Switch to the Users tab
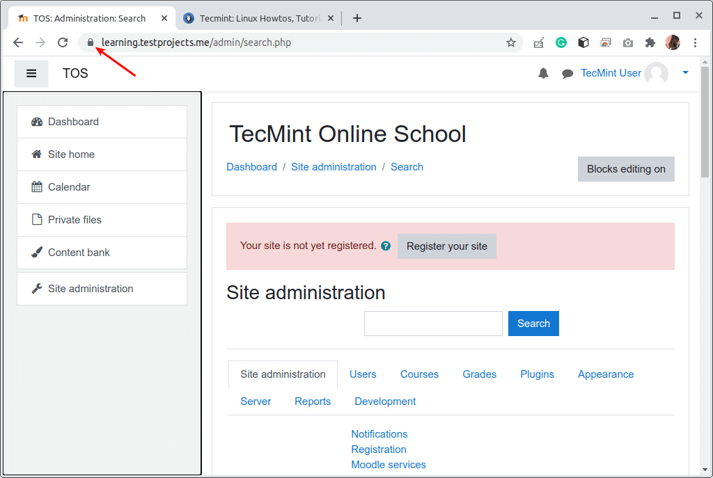713x478 pixels. pyautogui.click(x=363, y=374)
